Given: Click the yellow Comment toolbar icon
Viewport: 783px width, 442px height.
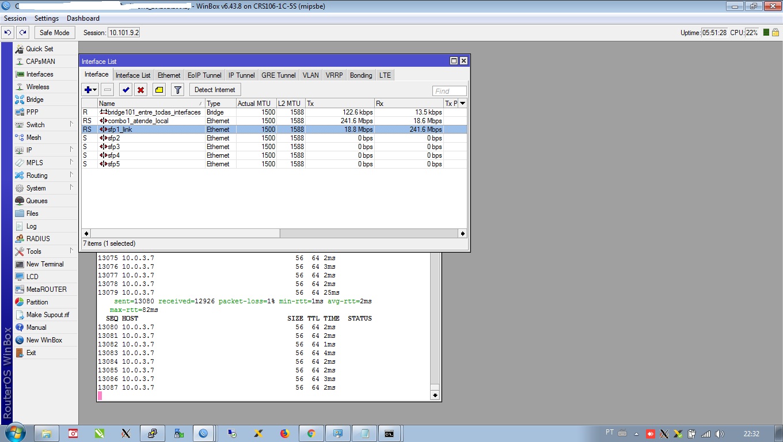Looking at the screenshot, I should 159,90.
